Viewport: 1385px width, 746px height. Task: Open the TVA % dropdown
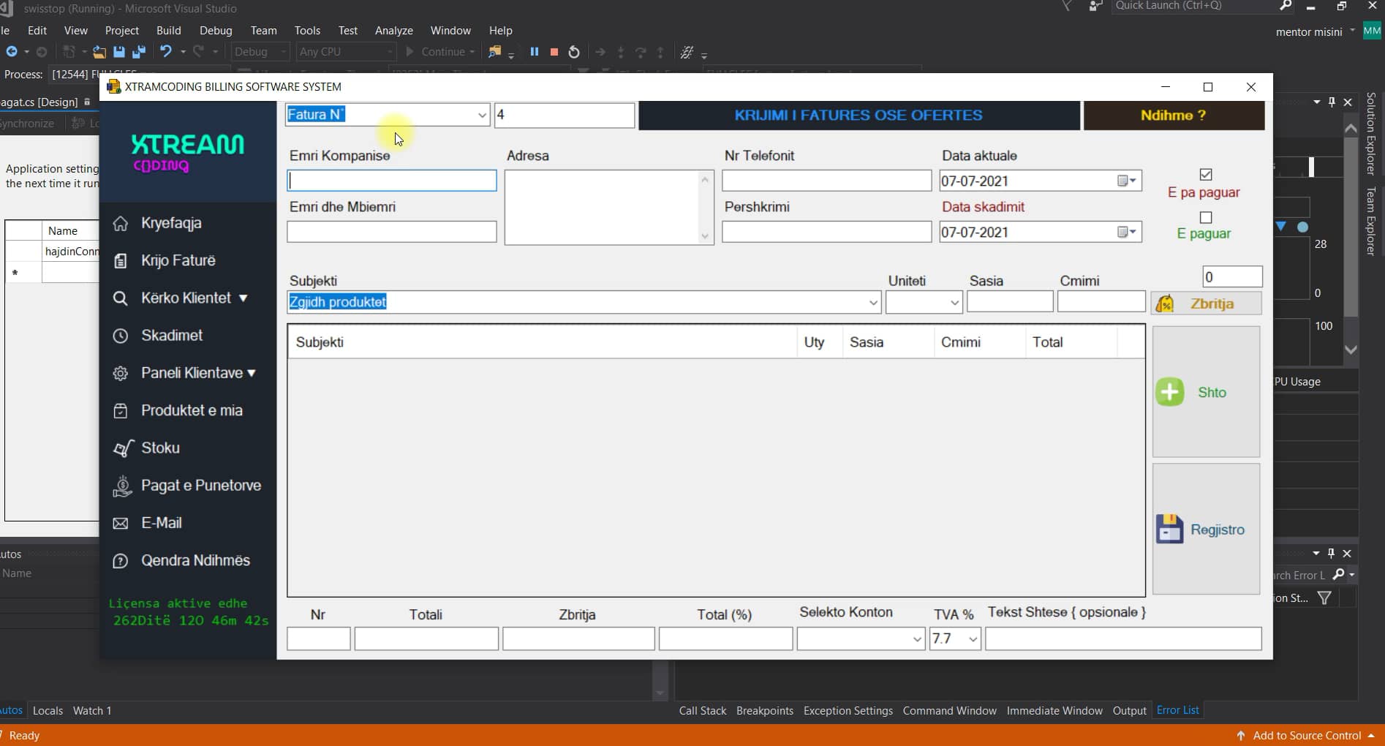click(x=973, y=639)
